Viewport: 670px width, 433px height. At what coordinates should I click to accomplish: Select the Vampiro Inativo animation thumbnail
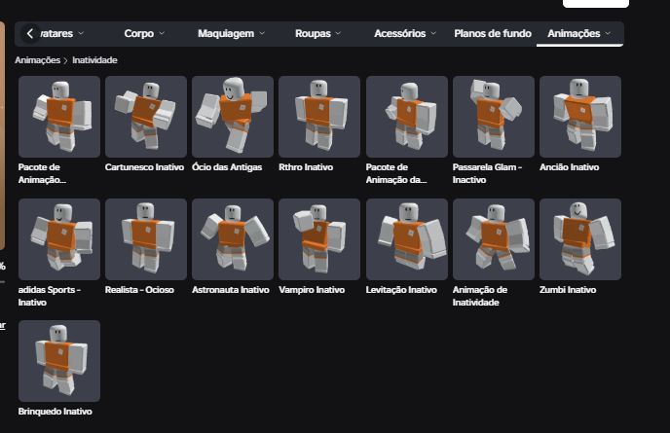pyautogui.click(x=319, y=239)
